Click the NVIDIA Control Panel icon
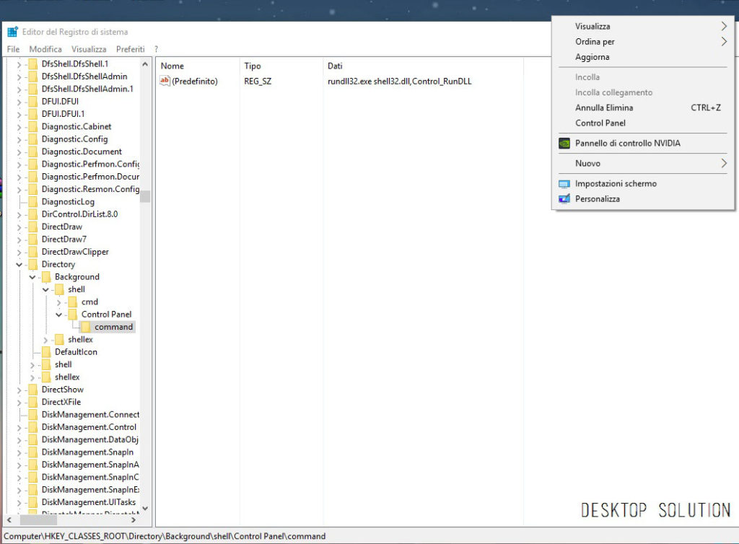 (x=564, y=144)
